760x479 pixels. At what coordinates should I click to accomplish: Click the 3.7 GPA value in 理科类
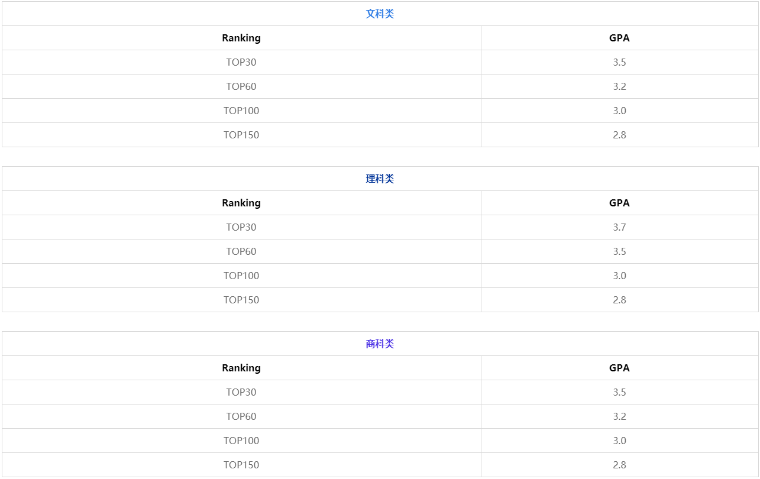click(619, 227)
